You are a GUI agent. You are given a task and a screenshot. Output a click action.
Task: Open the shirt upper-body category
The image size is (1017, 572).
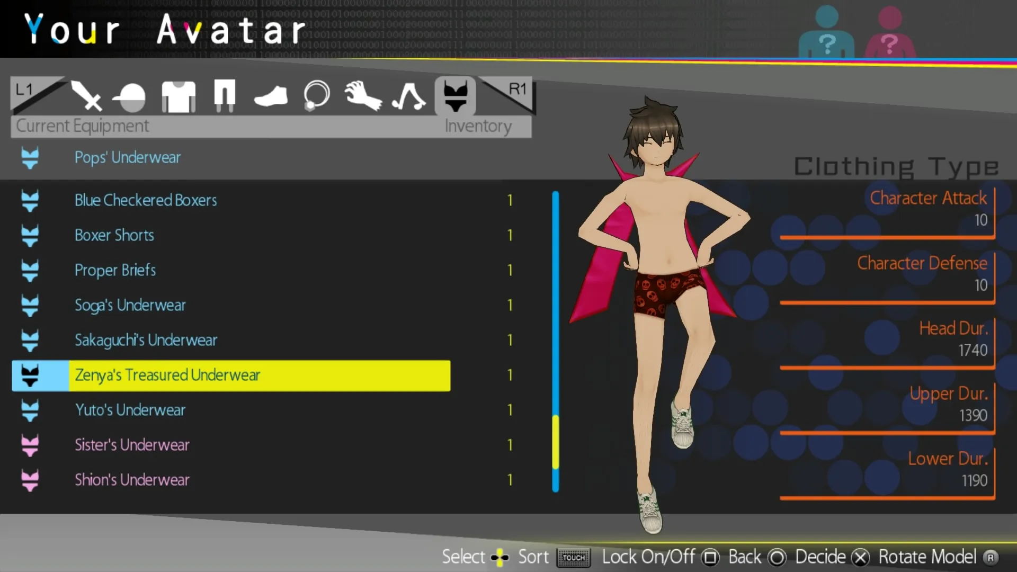179,96
